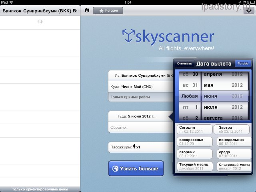The width and height of the screenshot is (256, 192).
Task: Tap the battery indicator in status bar
Action: pyautogui.click(x=252, y=2)
